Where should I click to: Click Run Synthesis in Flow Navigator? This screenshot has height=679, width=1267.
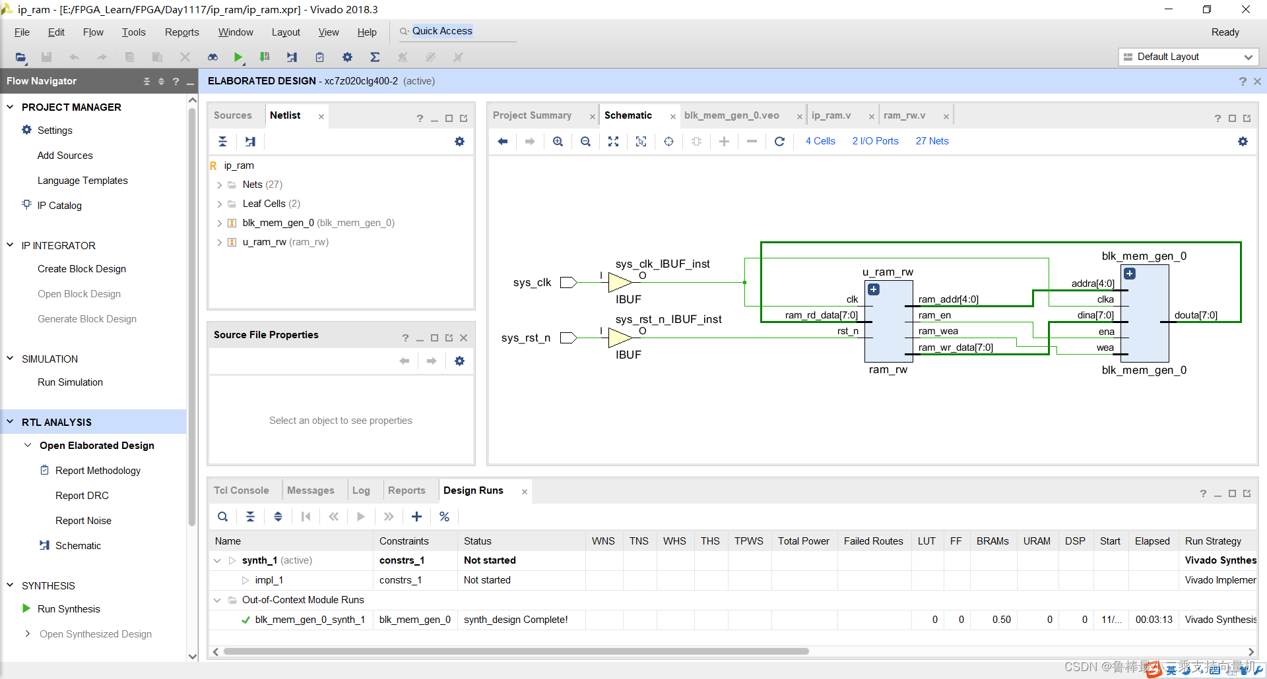coord(69,609)
